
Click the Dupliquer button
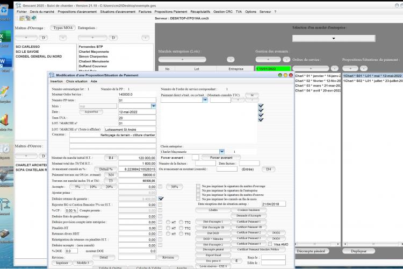(x=358, y=251)
